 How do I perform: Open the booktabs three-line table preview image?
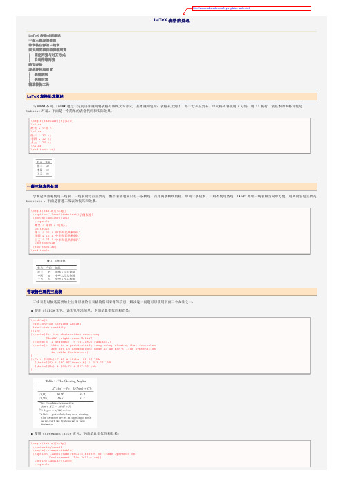(x=56, y=271)
